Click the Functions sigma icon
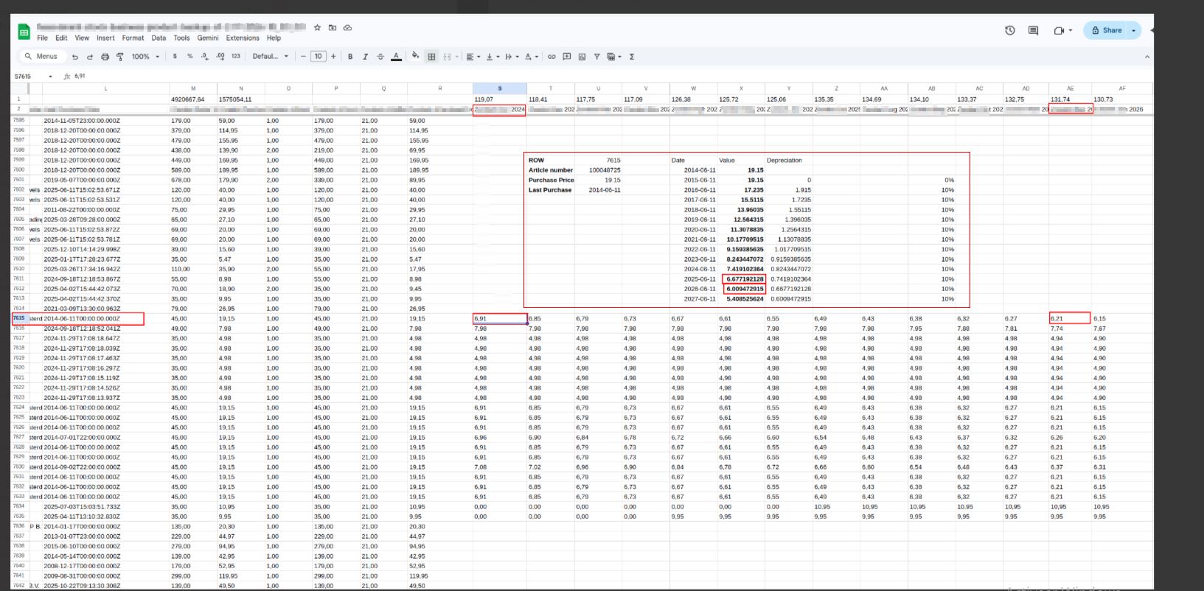1204x591 pixels. pyautogui.click(x=632, y=57)
